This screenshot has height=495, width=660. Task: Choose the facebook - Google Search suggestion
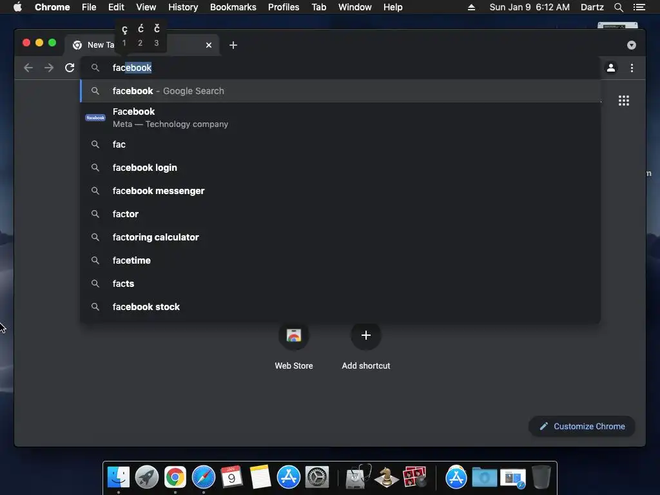point(340,91)
